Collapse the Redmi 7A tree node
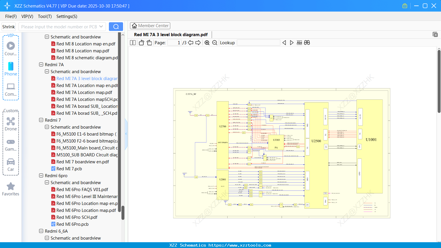Viewport: 441px width, 248px height. pos(41,64)
